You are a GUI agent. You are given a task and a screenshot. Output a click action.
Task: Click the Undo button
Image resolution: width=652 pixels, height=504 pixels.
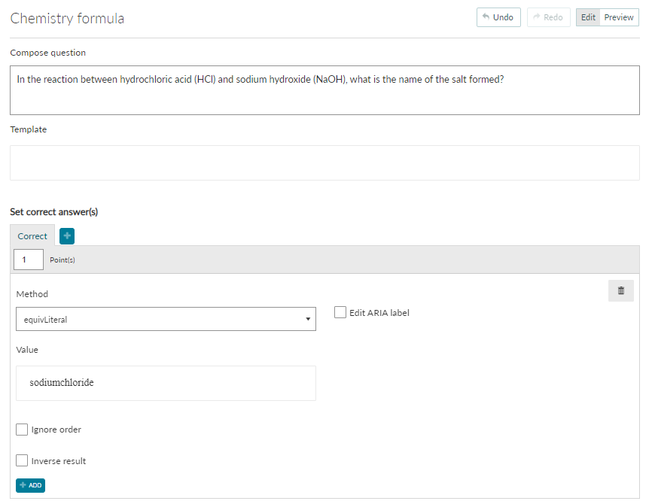pyautogui.click(x=498, y=17)
